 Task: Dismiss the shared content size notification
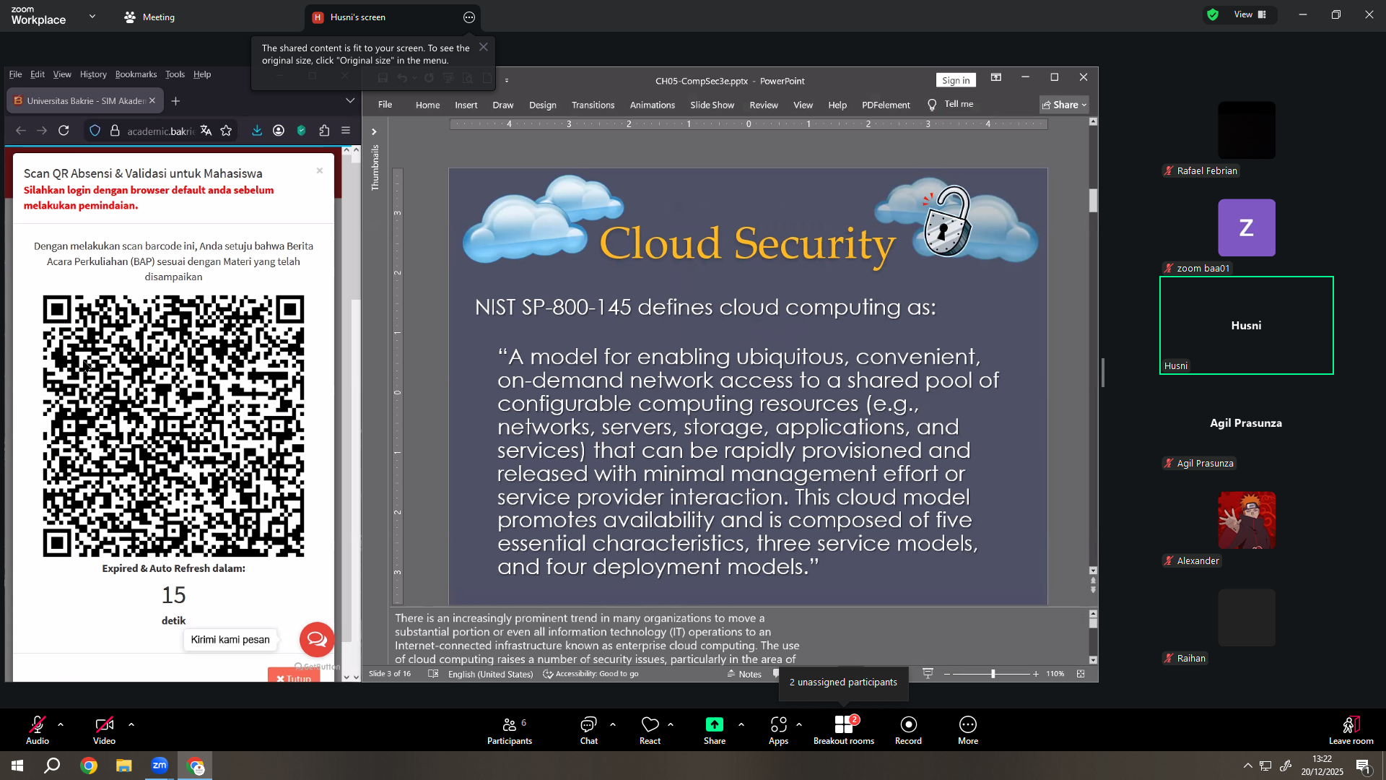pyautogui.click(x=484, y=47)
